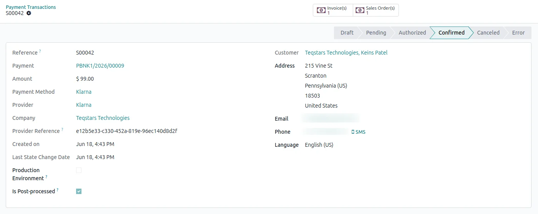Click United States in the address
538x214 pixels.
[321, 106]
